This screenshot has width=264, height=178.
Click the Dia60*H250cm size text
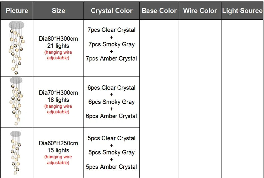58,143
